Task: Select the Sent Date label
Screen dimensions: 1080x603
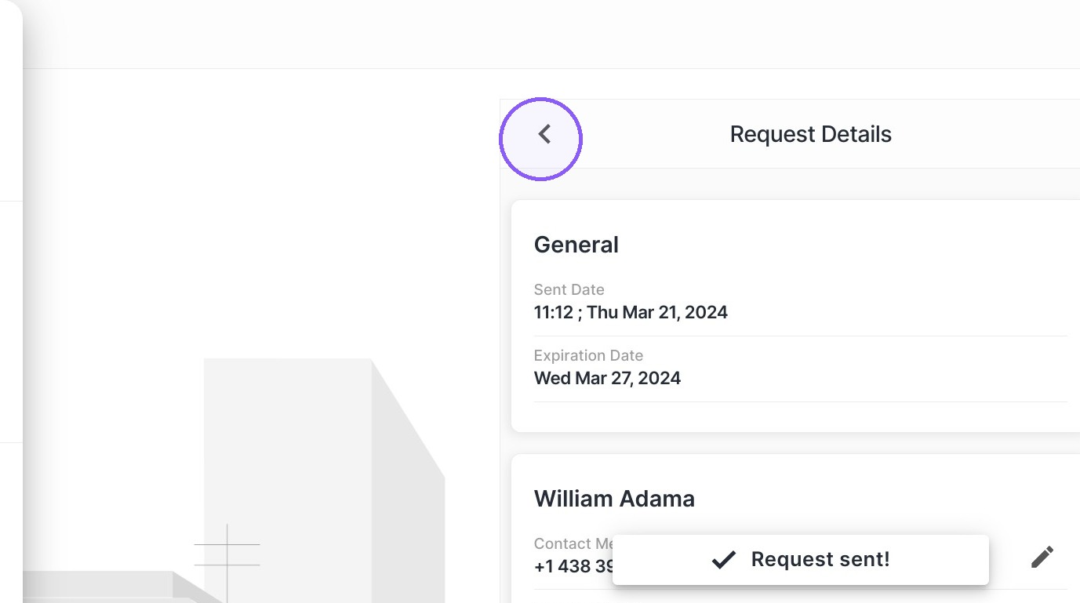Action: coord(569,289)
